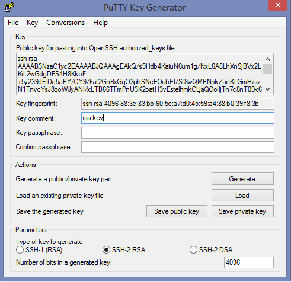
Task: Click the number of bits field showing 4096
Action: pos(249,262)
